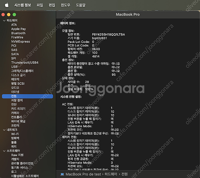Select SAS in the sidebar

(14, 50)
